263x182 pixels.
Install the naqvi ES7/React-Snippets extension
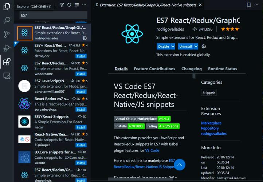tap(81, 127)
